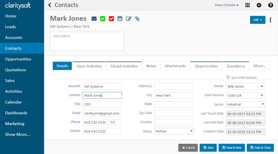Screen dimensions: 278x154
Task: Open the Add dropdown button
Action: (257, 20)
